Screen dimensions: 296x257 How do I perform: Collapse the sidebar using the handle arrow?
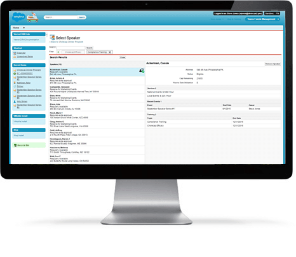[47, 34]
